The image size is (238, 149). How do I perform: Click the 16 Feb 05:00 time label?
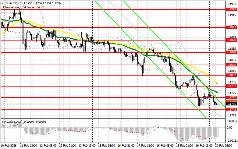point(107,146)
